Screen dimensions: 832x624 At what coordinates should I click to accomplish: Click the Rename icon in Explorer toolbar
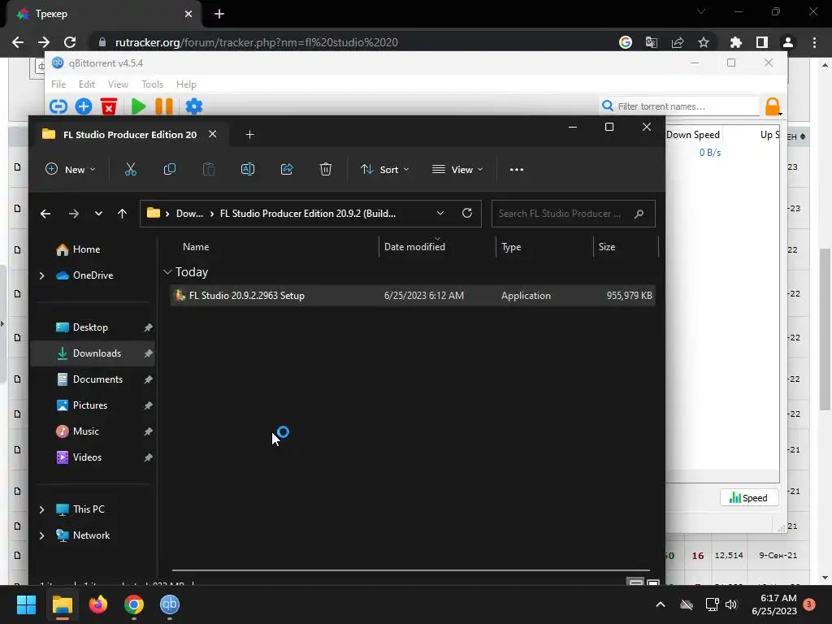[248, 169]
